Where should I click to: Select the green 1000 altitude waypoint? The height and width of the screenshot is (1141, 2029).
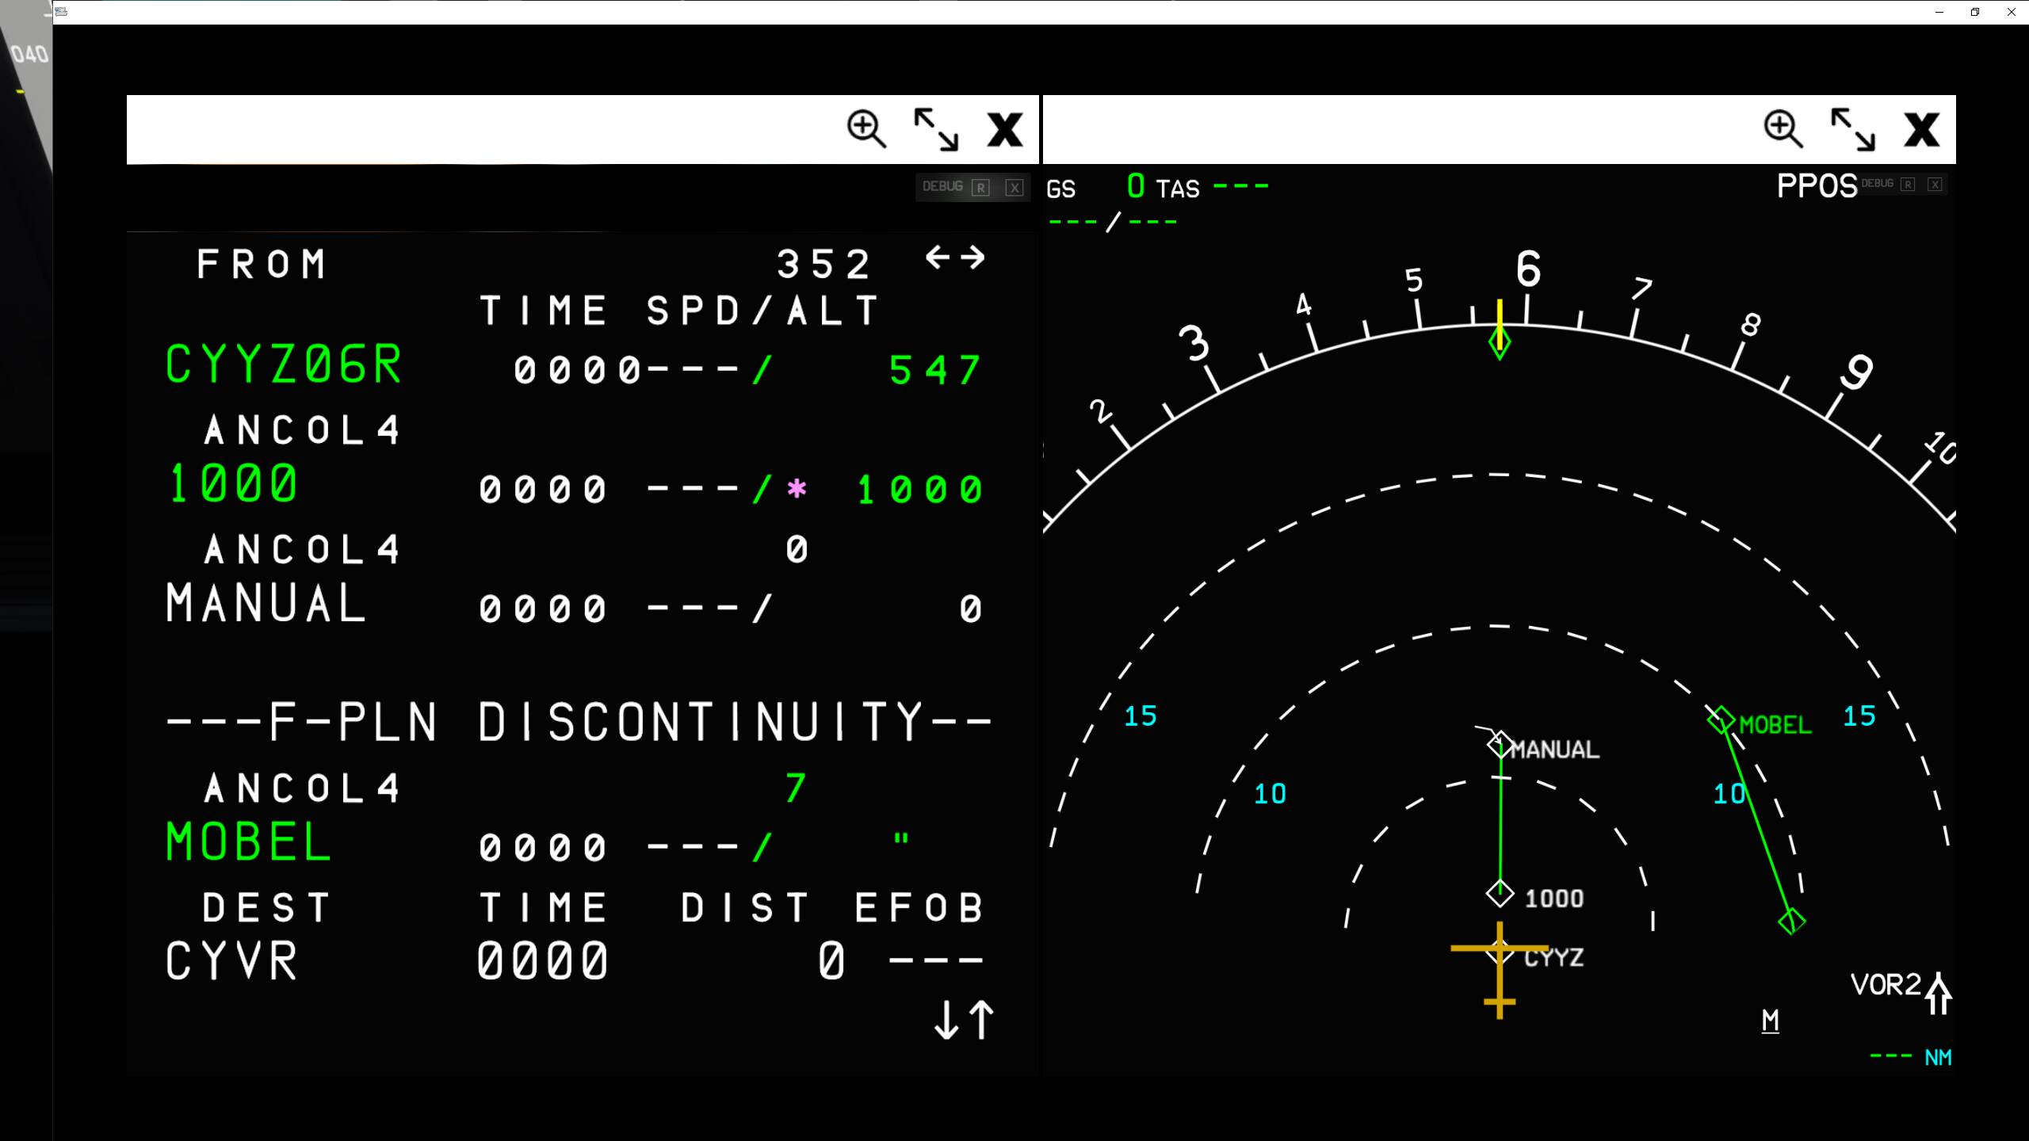[233, 483]
